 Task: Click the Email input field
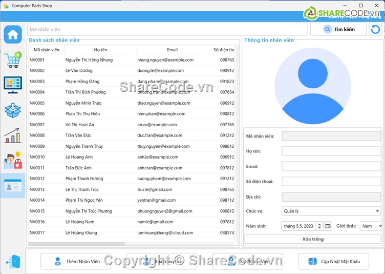coord(331,166)
